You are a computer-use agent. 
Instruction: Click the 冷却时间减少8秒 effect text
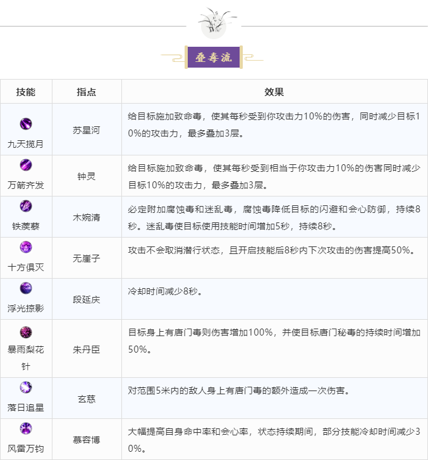tap(162, 291)
